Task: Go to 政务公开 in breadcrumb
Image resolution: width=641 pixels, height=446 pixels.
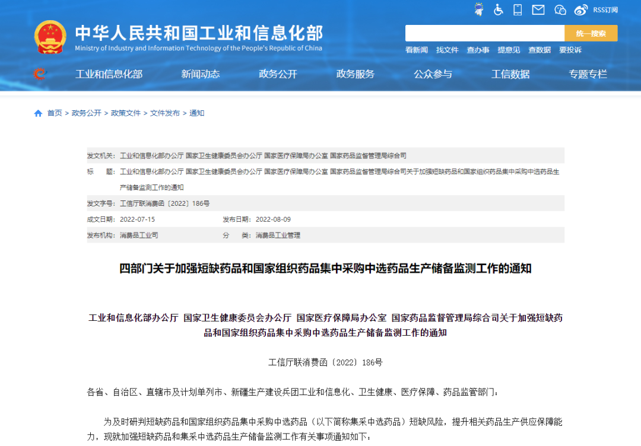Action: (x=86, y=113)
